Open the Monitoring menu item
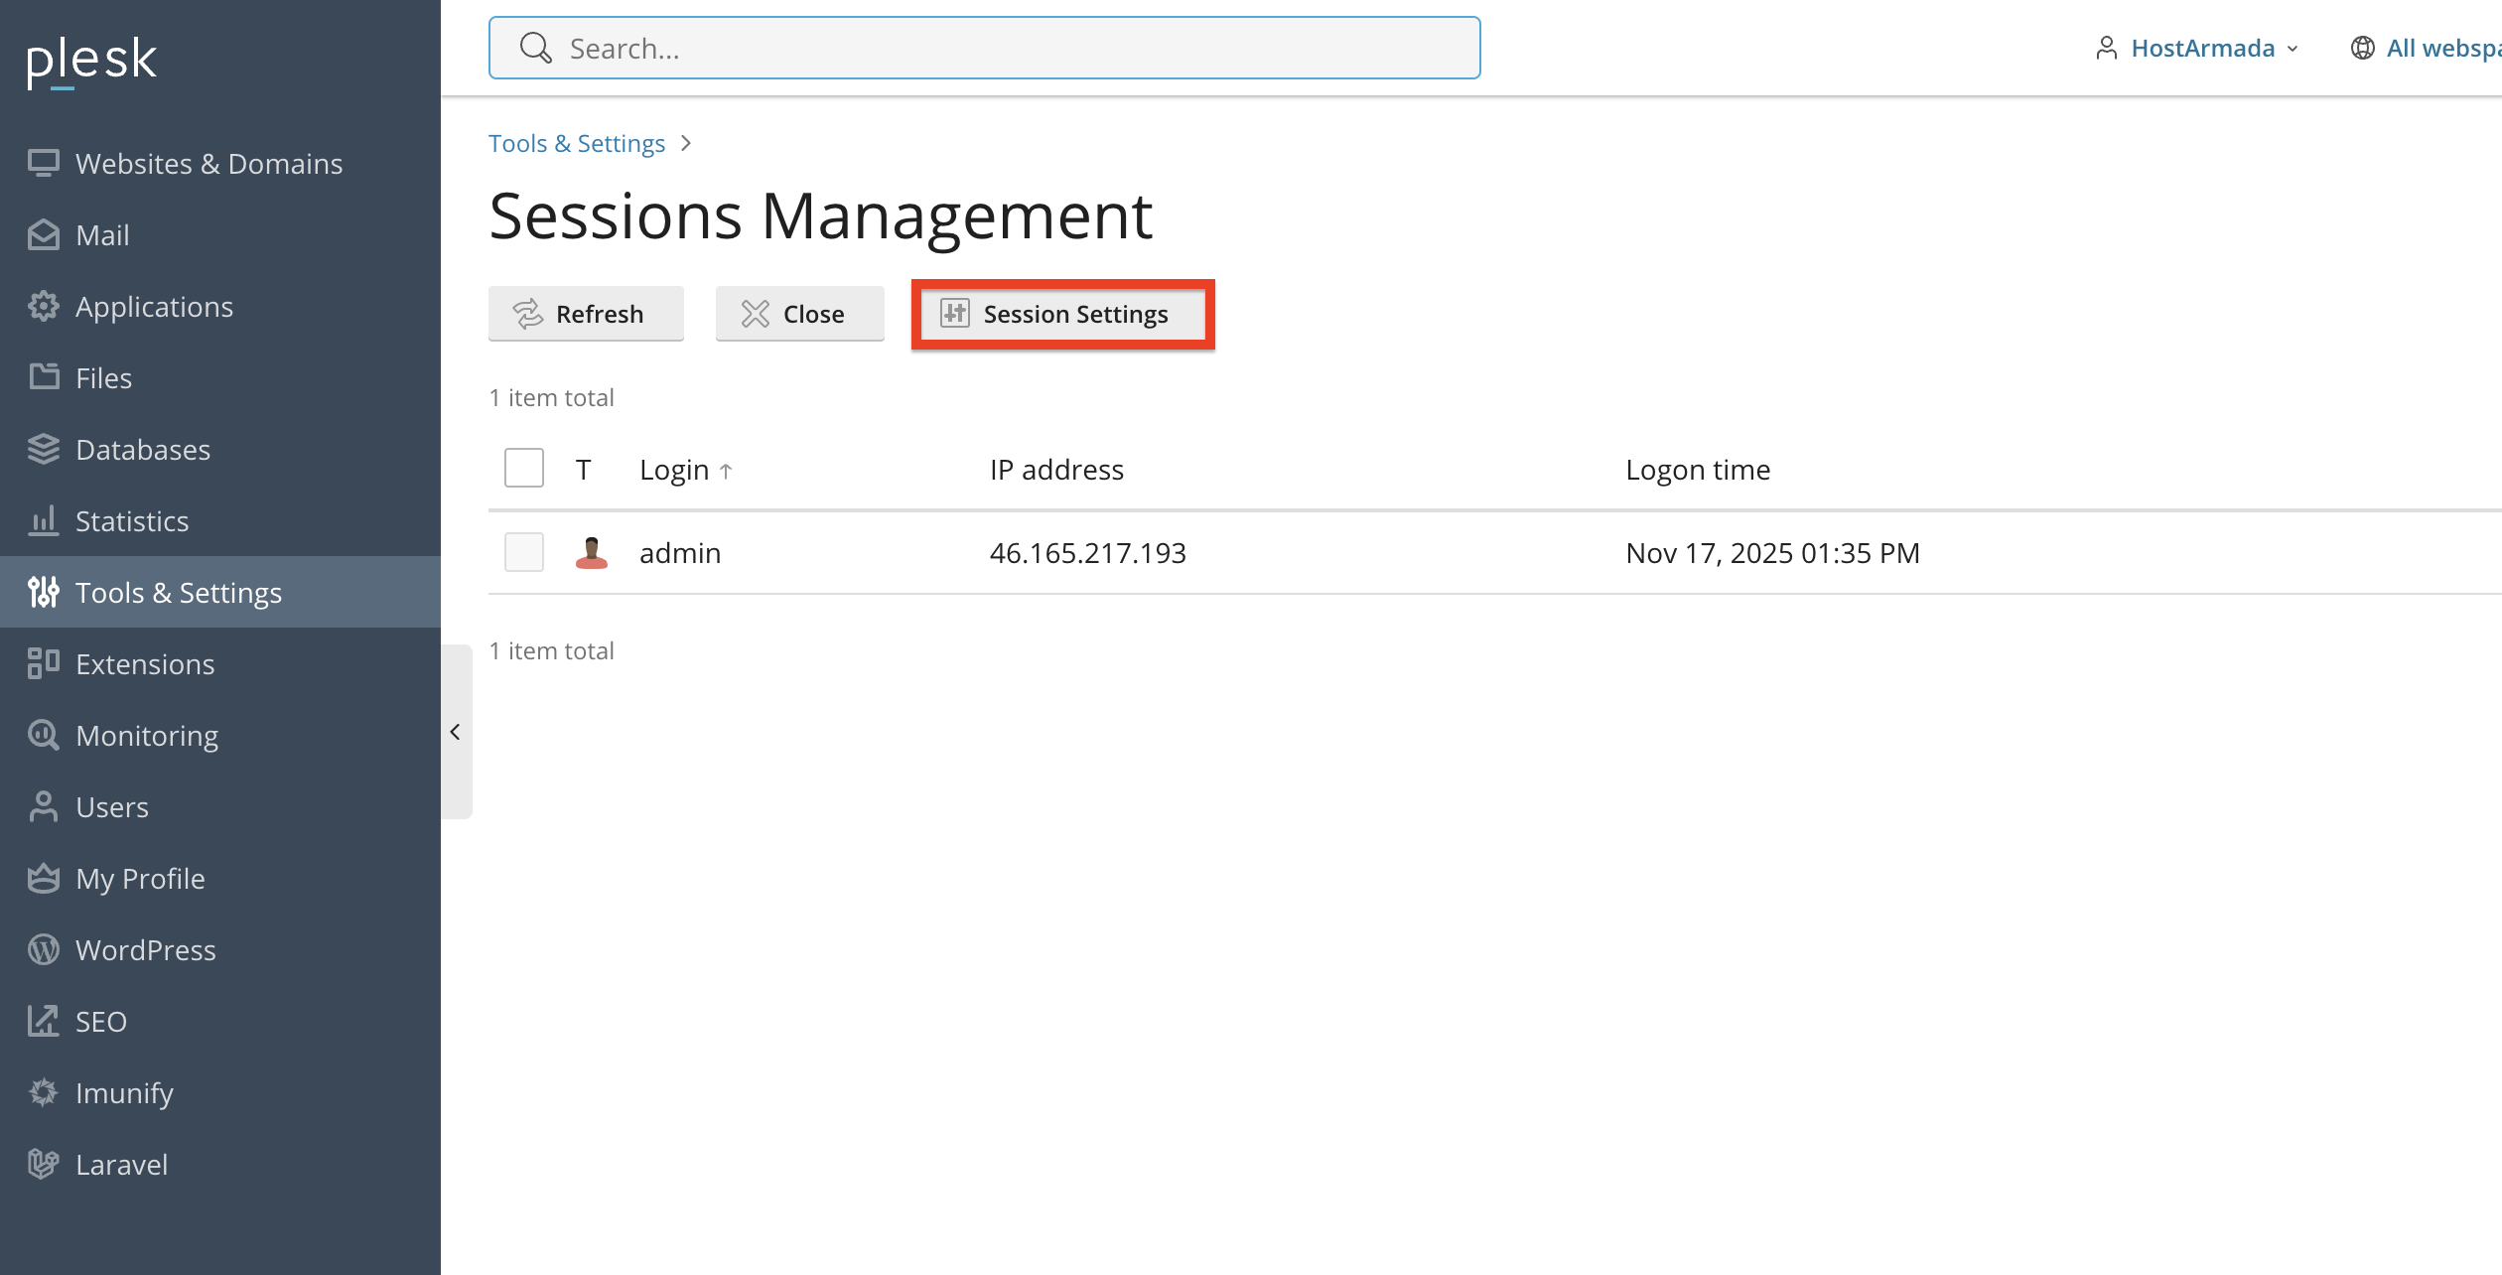Image resolution: width=2502 pixels, height=1275 pixels. pos(220,735)
